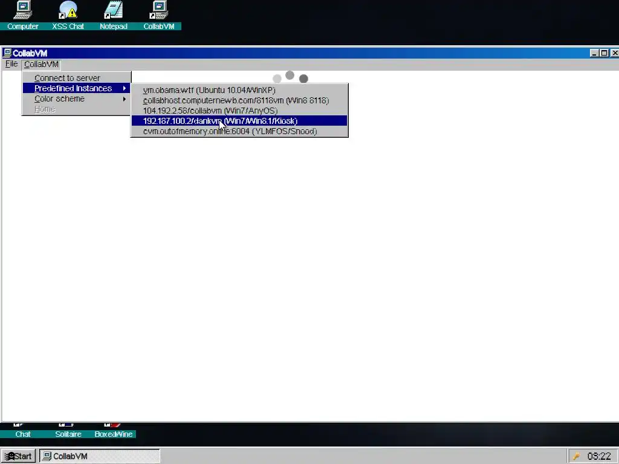The image size is (619, 464).
Task: Open the File menu
Action: [x=11, y=64]
